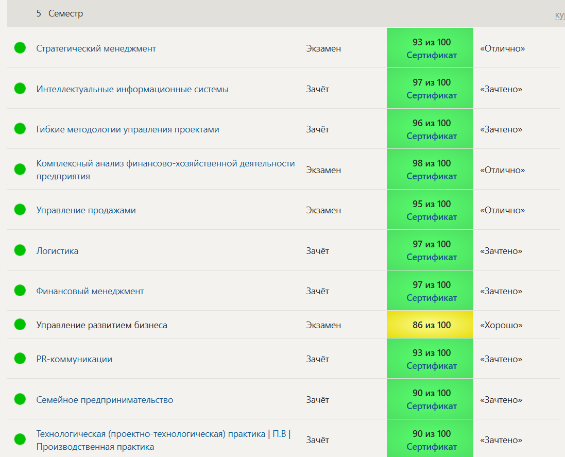
Task: View Сертификат for Управление продажами (95 из 100)
Action: (x=431, y=217)
